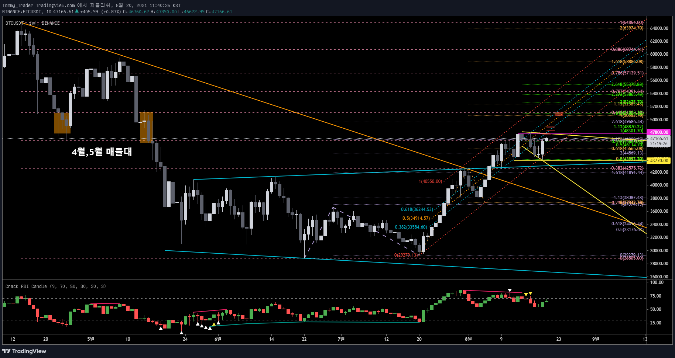Select the left orange supply zone rectangle
The image size is (675, 358).
tap(62, 123)
